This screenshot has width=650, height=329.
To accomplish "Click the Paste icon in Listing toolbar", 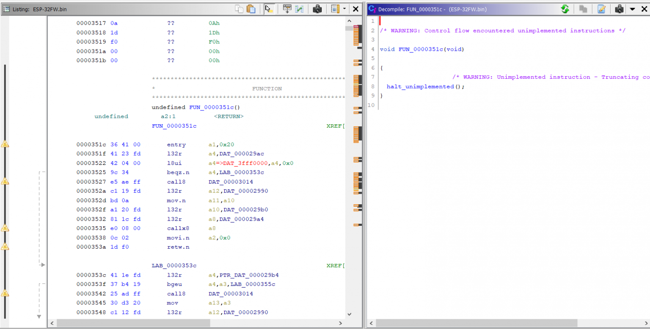I will [251, 9].
